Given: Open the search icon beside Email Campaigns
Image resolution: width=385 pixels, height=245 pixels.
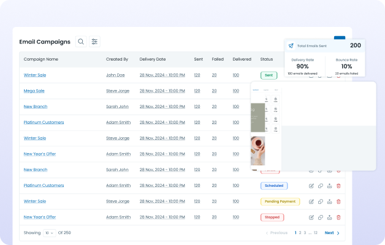Looking at the screenshot, I should tap(80, 42).
